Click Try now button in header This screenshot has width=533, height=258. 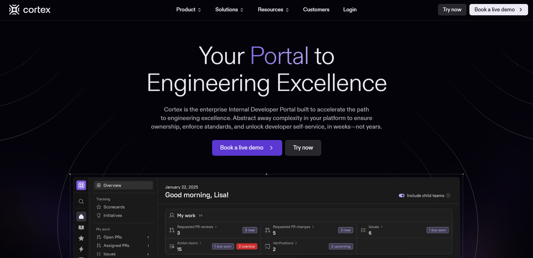452,10
